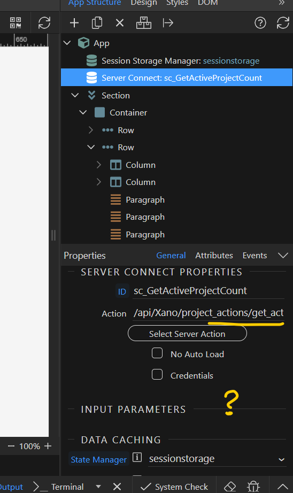
Task: Click the refresh icon next to help
Action: (283, 23)
